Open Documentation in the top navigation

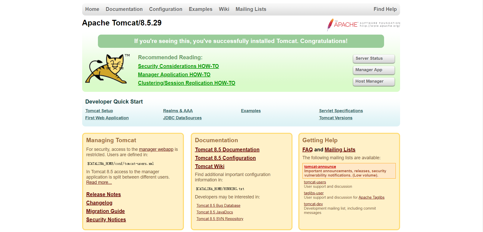pos(124,9)
